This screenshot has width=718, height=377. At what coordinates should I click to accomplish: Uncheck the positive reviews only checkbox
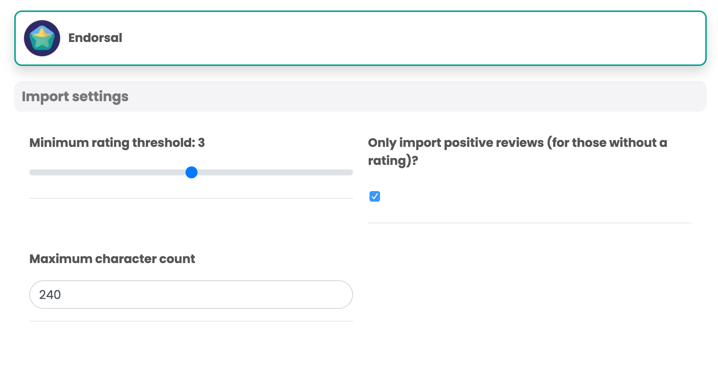(375, 196)
